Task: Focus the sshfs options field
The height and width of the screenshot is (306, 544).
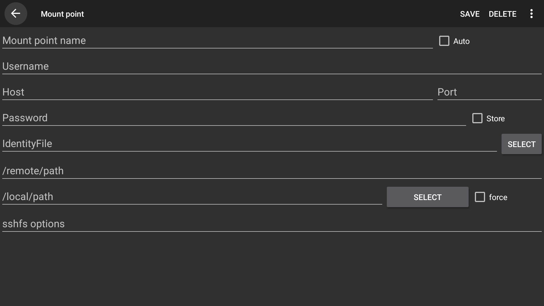Action: coord(271,224)
